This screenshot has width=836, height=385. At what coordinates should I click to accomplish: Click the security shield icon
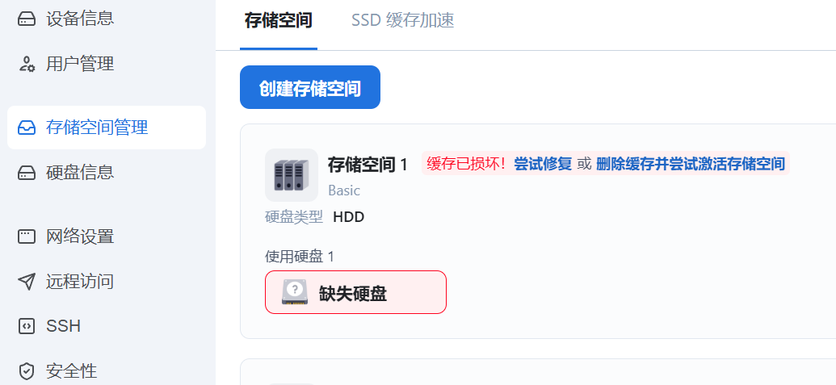tap(27, 371)
